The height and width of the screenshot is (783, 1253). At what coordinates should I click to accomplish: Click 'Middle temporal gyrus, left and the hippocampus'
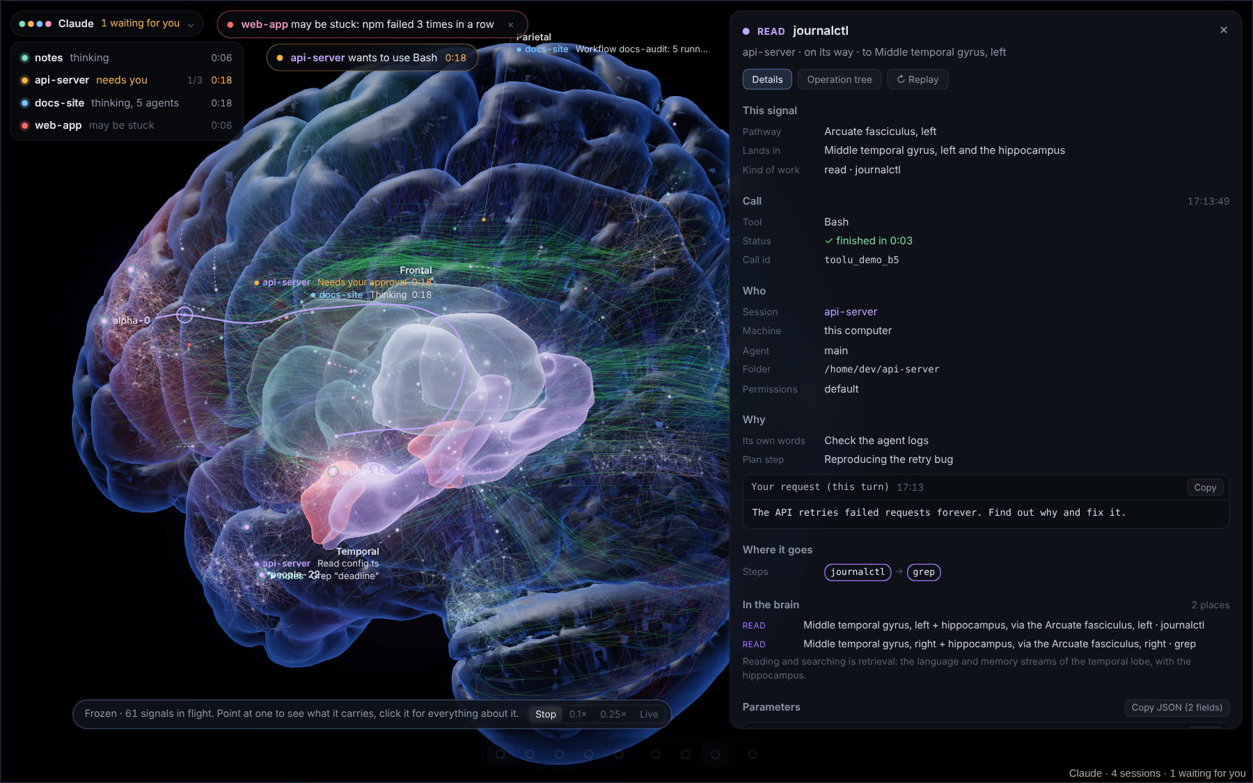(x=945, y=150)
